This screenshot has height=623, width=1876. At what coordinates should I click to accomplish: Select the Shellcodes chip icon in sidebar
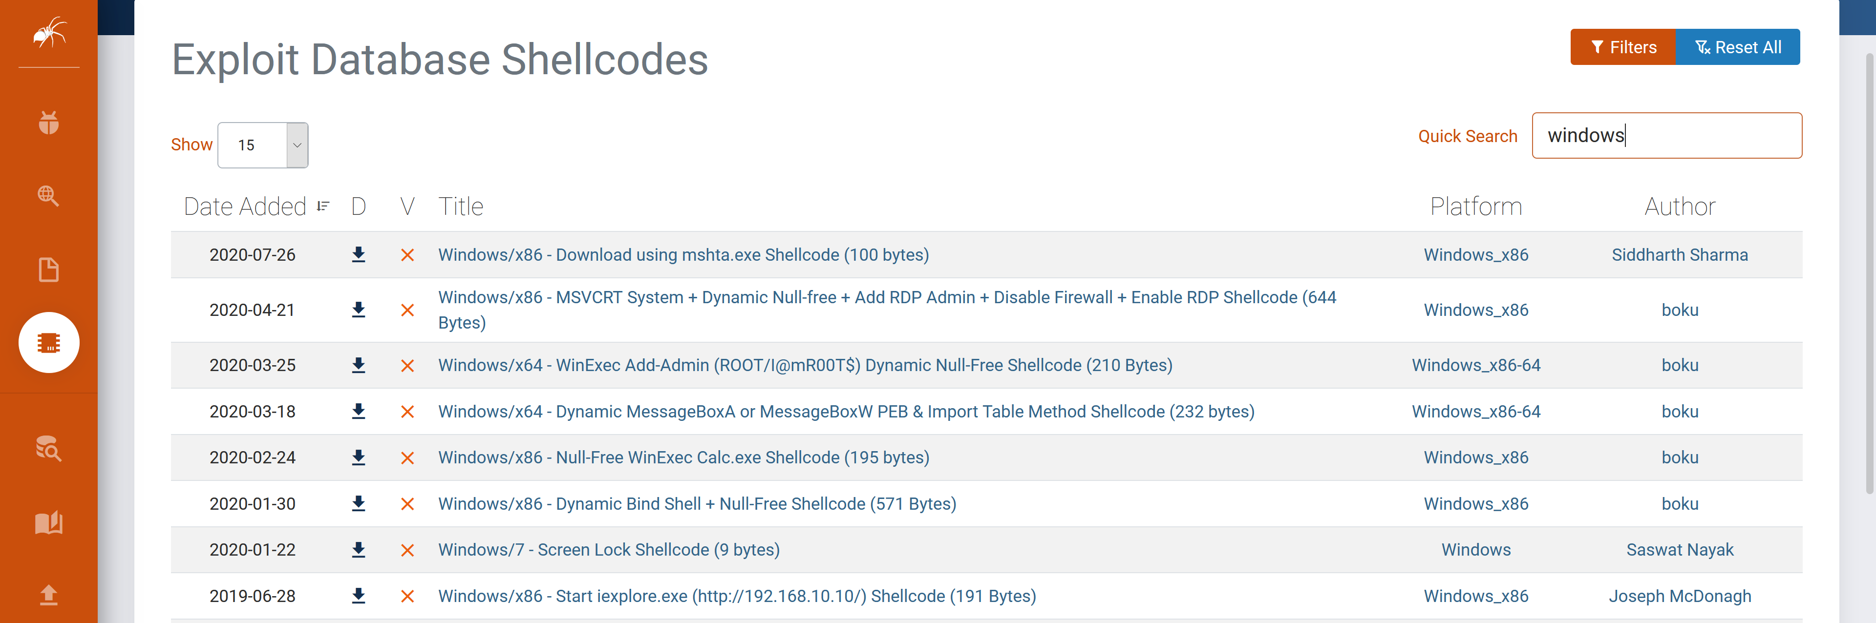pos(49,342)
